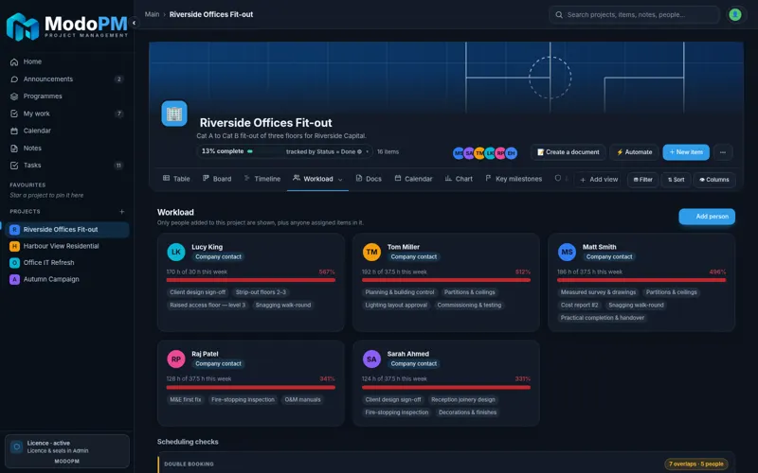The height and width of the screenshot is (473, 758).
Task: Switch to the Docs tab
Action: (369, 179)
